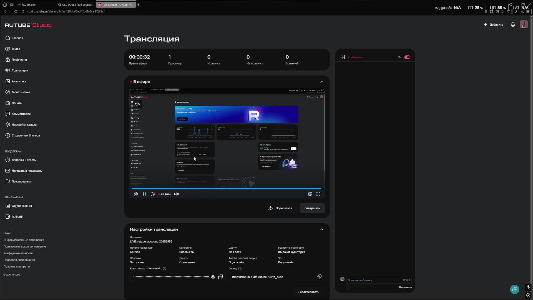Open the Комментарии section in the sidebar
This screenshot has width=533, height=300.
[x=21, y=114]
